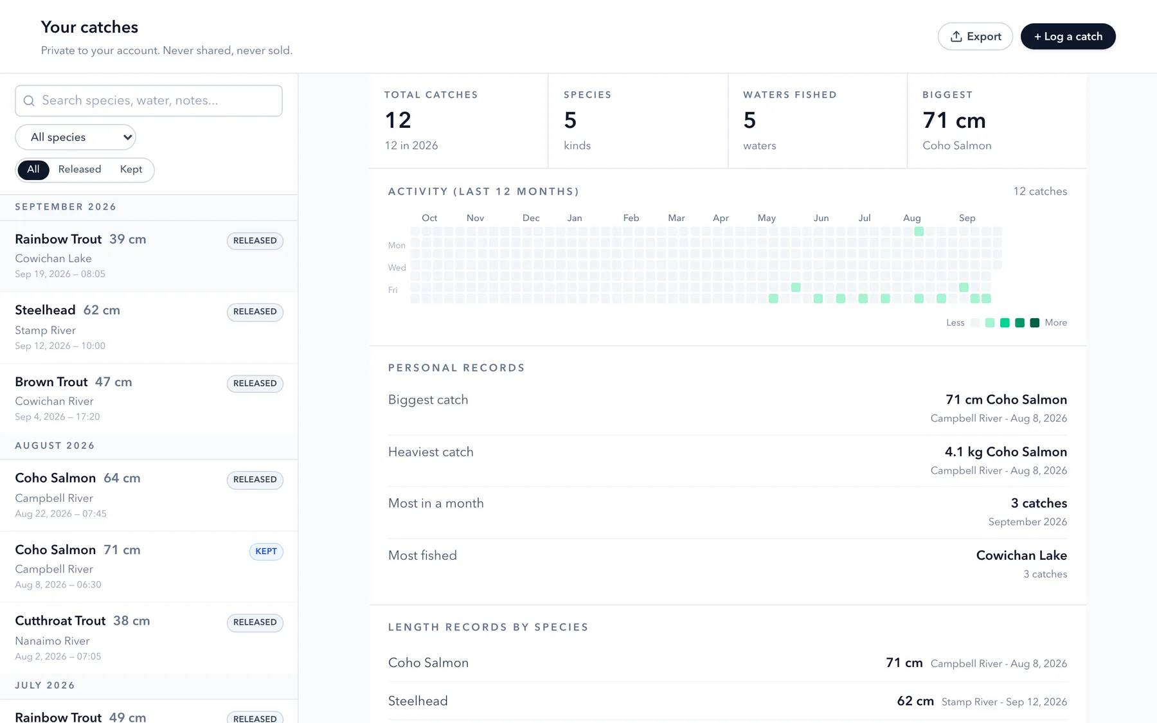Viewport: 1157px width, 723px height.
Task: Select Coho Salmon 71 cm catch
Action: (148, 567)
